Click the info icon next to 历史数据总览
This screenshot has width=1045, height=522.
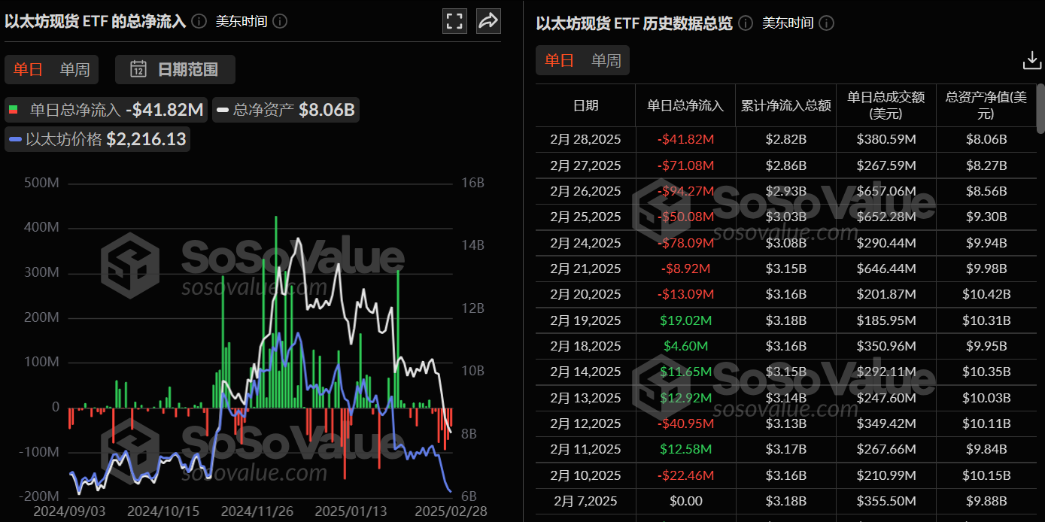pyautogui.click(x=745, y=23)
